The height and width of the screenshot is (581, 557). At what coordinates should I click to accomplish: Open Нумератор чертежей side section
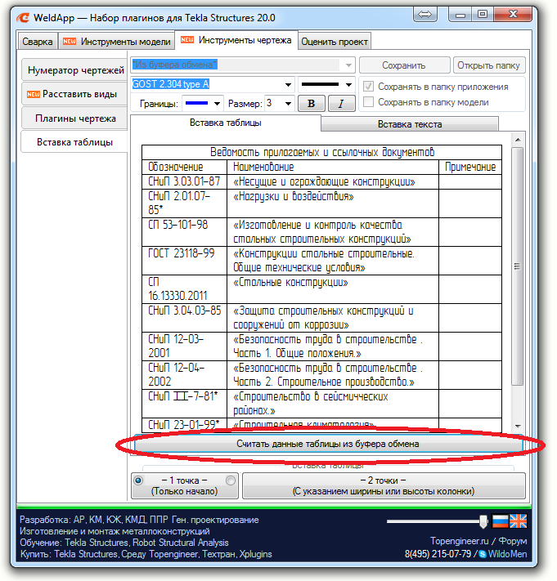(74, 70)
